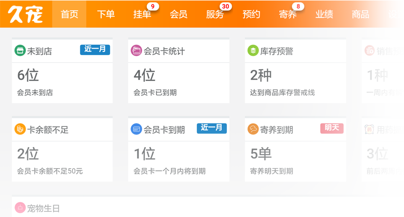Click the 用药 alarm clock icon

[369, 129]
